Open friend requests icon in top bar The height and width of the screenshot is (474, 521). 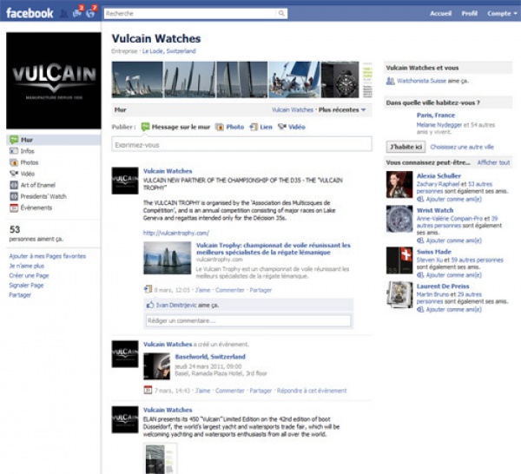point(63,14)
